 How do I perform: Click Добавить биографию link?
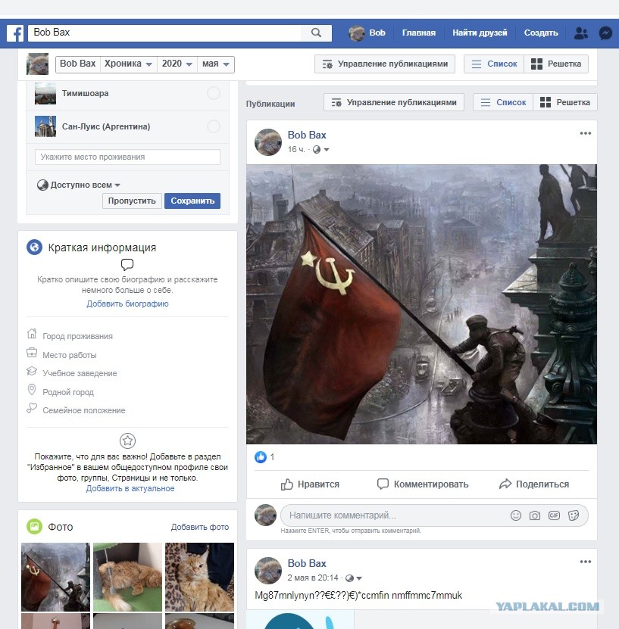click(127, 304)
